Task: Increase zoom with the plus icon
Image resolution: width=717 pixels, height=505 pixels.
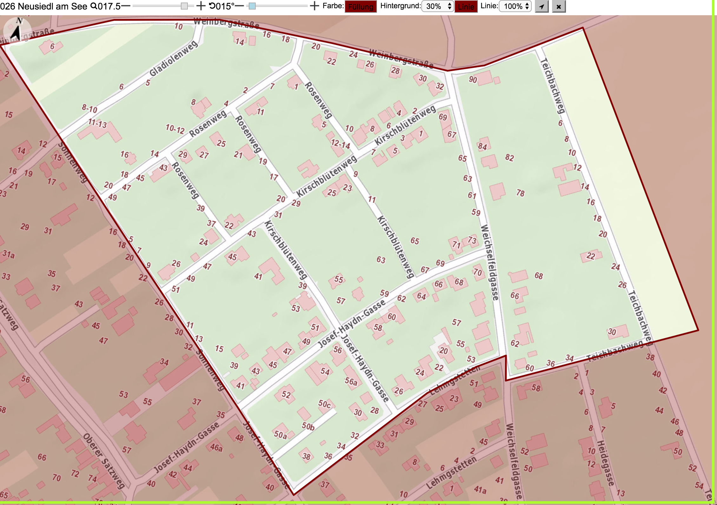Action: click(201, 6)
